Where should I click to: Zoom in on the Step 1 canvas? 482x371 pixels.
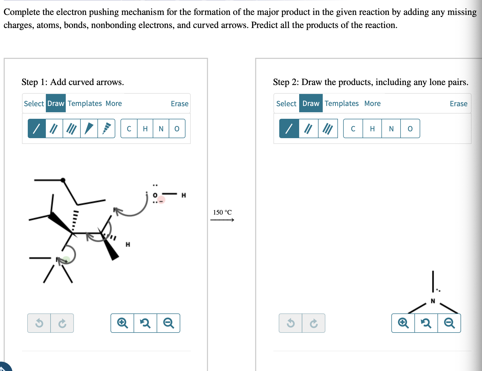click(x=122, y=323)
